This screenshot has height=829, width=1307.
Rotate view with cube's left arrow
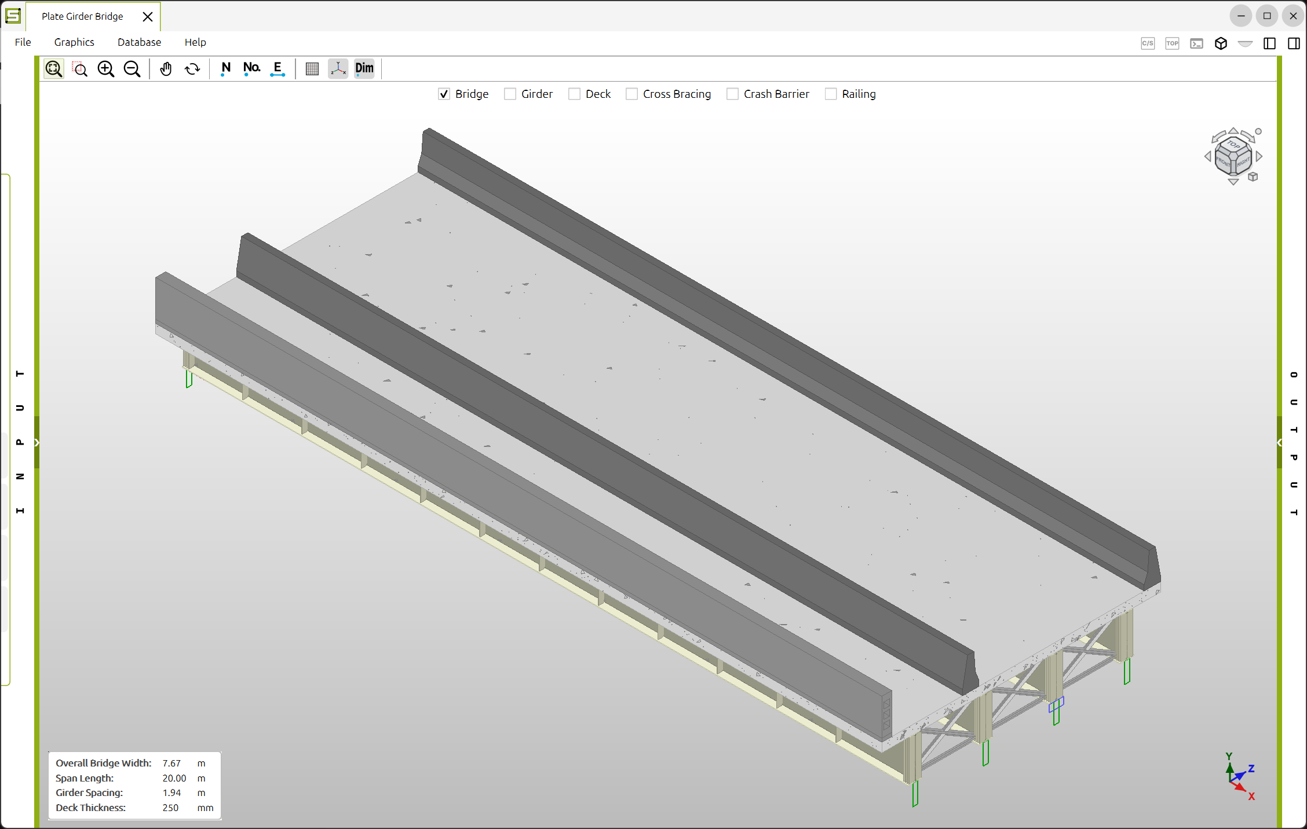[x=1208, y=156]
